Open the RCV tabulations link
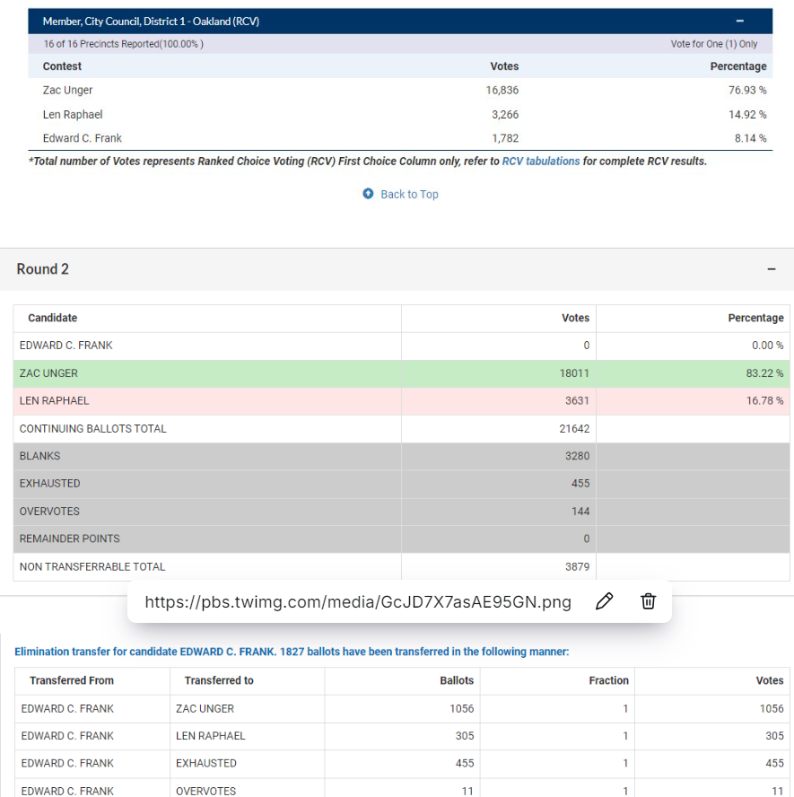The height and width of the screenshot is (797, 794). click(x=540, y=162)
